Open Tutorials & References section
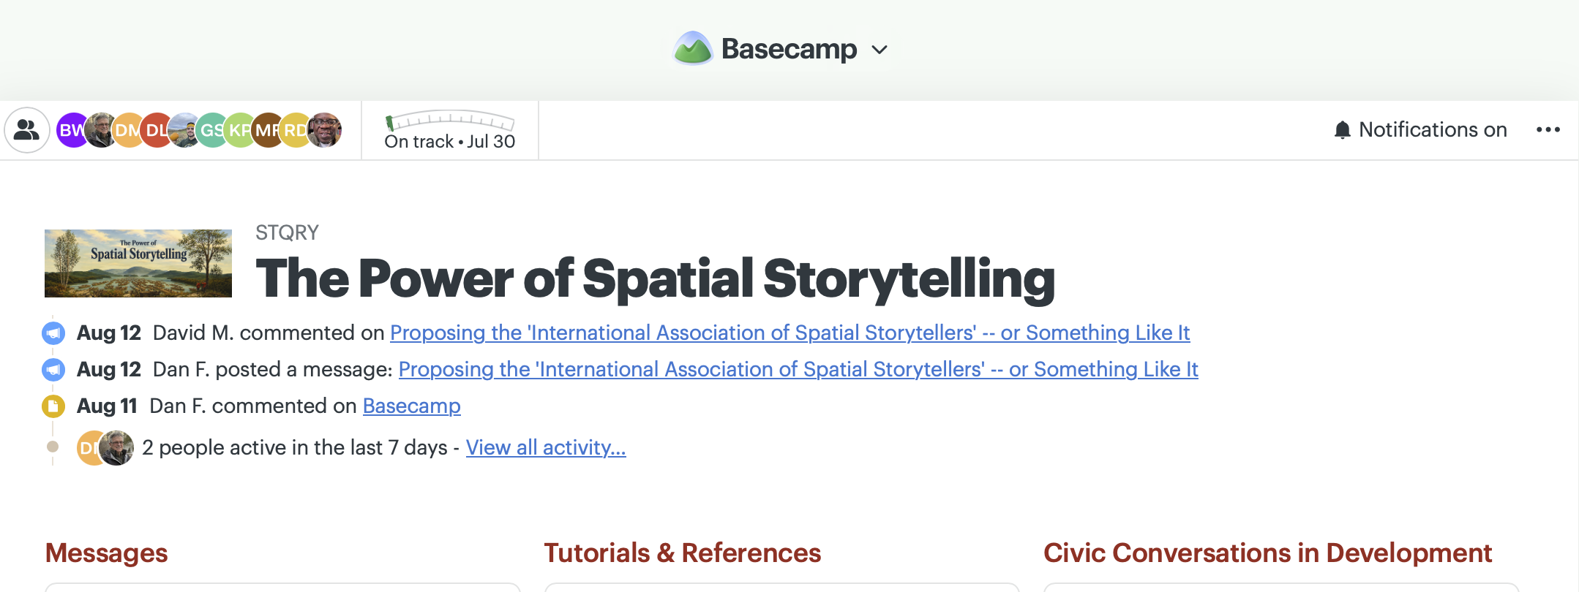This screenshot has height=592, width=1579. coord(682,553)
